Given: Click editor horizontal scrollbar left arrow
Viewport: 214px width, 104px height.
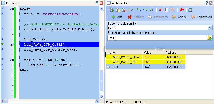Looking at the screenshot, I should [3, 101].
